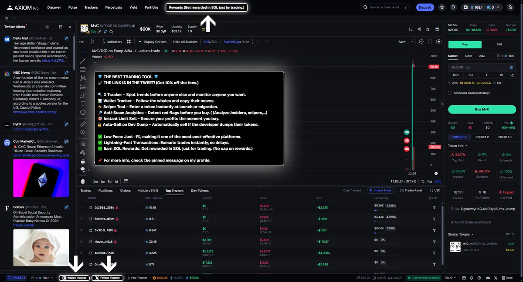The image size is (523, 282).
Task: Enter fullscreen chart mode
Action: tap(430, 41)
